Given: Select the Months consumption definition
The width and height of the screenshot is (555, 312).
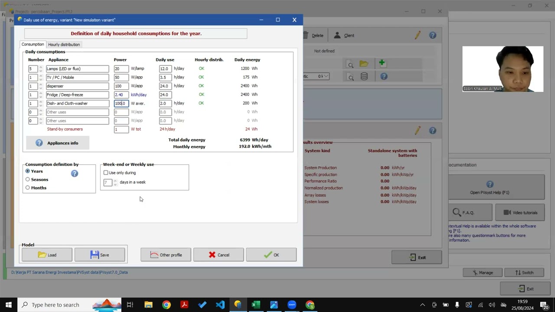Looking at the screenshot, I should coord(28,188).
